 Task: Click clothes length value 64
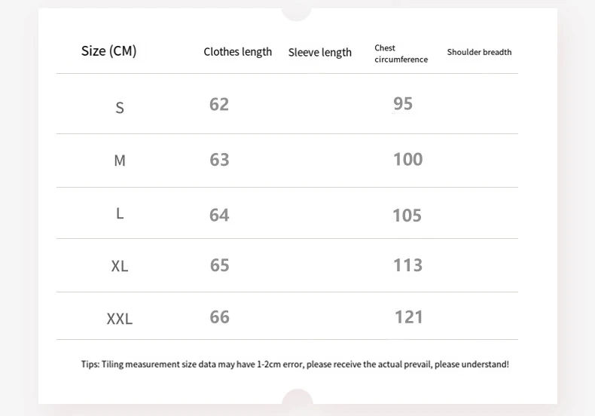[219, 216]
